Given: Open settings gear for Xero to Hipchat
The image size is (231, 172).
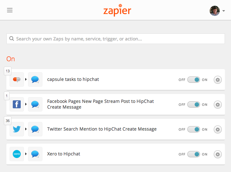Looking at the screenshot, I should point(218,154).
